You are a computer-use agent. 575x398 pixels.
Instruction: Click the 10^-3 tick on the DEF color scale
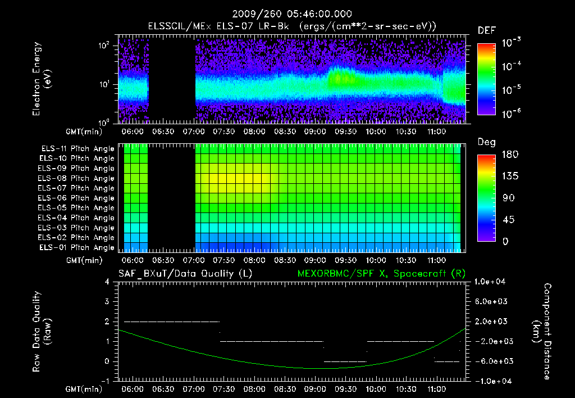tap(511, 43)
